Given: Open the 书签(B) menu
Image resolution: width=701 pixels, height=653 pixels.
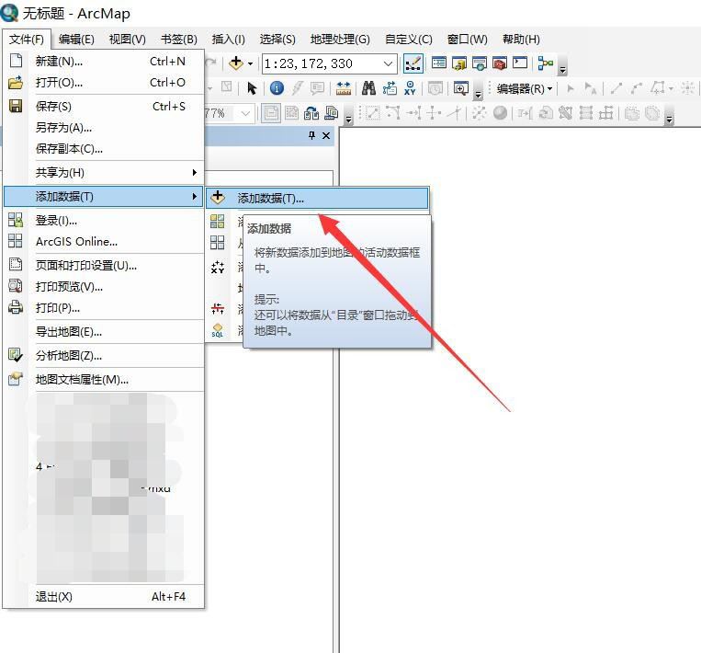Looking at the screenshot, I should (x=179, y=40).
